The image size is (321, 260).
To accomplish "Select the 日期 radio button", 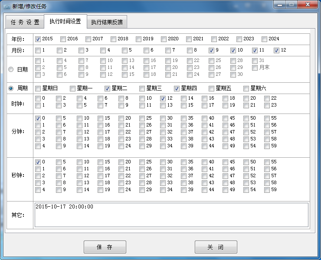I will click(x=11, y=70).
